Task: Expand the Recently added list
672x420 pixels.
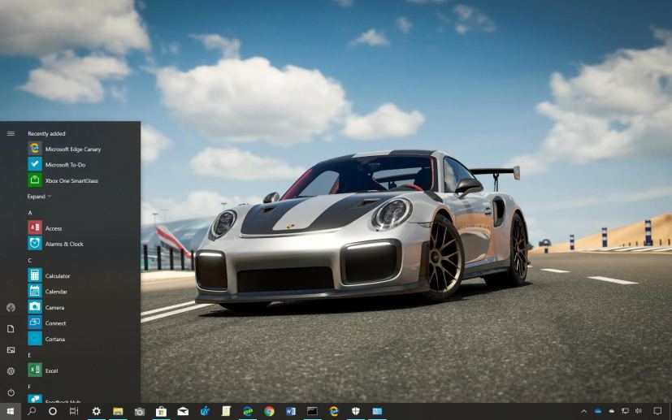Action: point(40,197)
